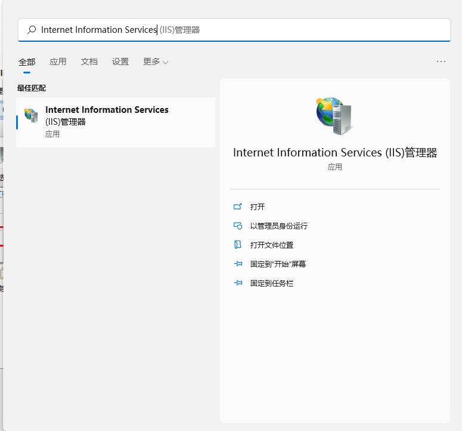This screenshot has height=431, width=462.
Task: Click the open file location icon
Action: (238, 245)
